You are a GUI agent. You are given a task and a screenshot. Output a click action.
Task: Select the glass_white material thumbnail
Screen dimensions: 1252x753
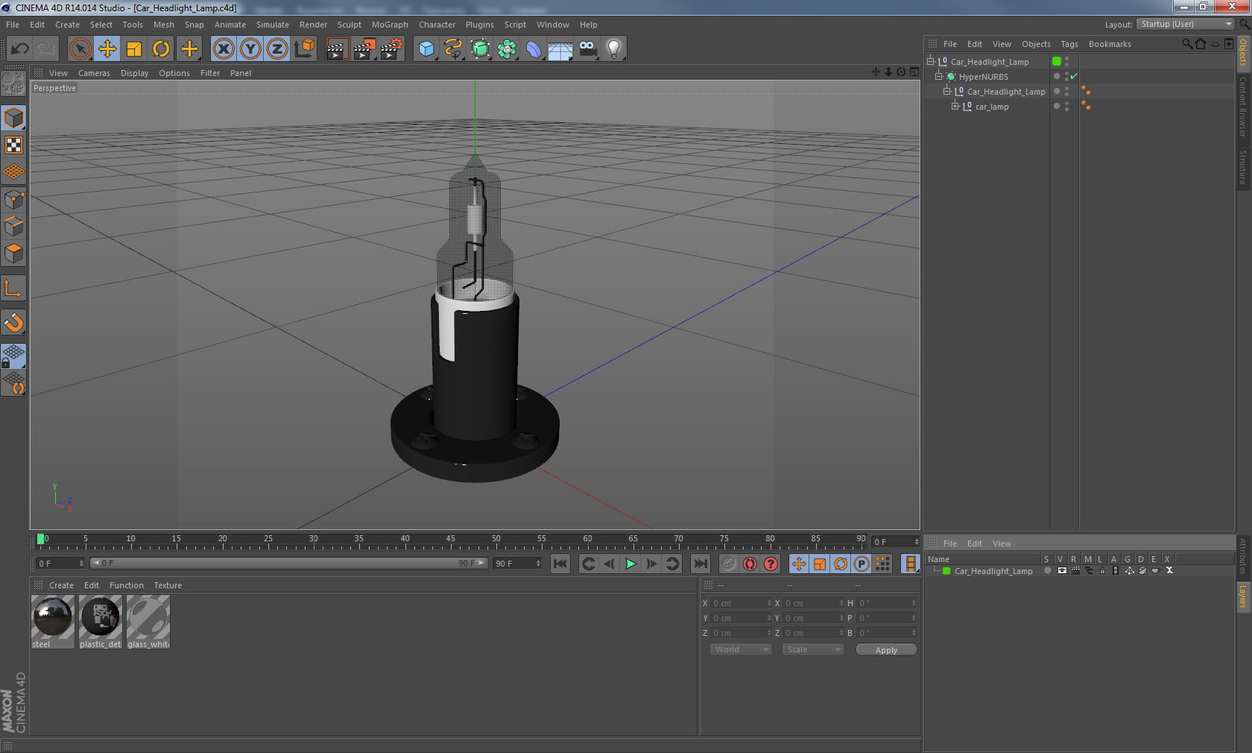[x=148, y=617]
